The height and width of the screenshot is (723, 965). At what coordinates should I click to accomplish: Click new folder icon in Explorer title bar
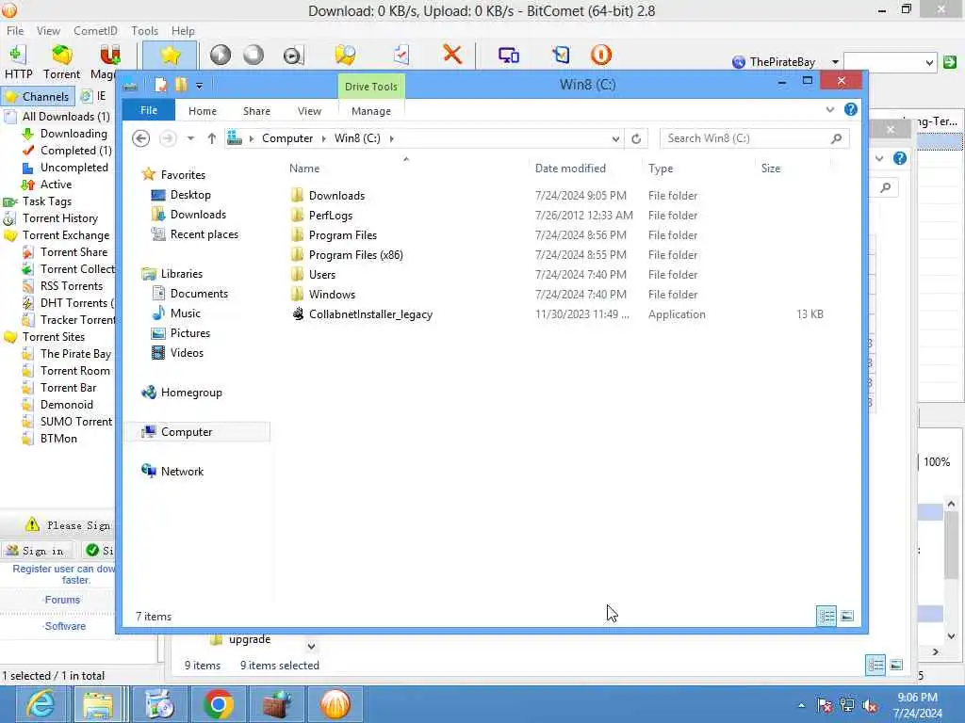(181, 84)
